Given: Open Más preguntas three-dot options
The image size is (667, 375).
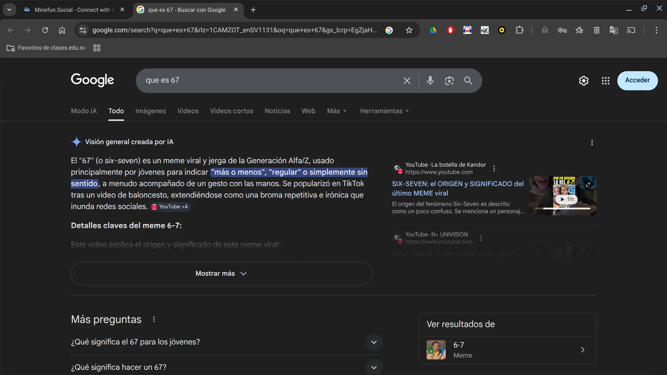Looking at the screenshot, I should (x=154, y=319).
